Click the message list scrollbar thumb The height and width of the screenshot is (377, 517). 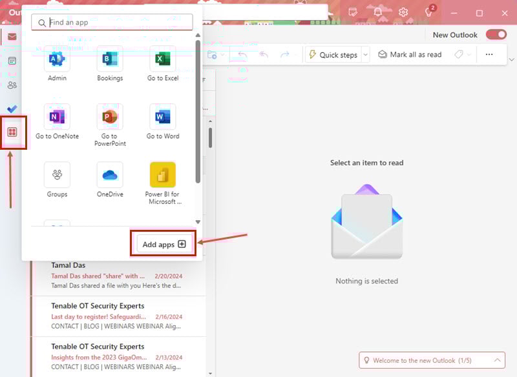coord(211,138)
